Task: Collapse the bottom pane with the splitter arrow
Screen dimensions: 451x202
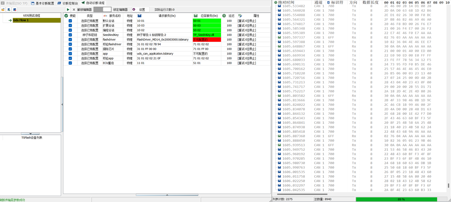Action: click(x=167, y=195)
